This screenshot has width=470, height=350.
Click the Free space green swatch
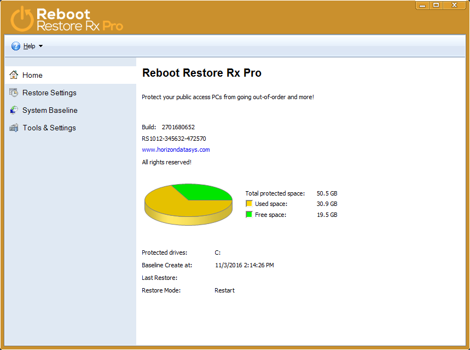coord(249,214)
